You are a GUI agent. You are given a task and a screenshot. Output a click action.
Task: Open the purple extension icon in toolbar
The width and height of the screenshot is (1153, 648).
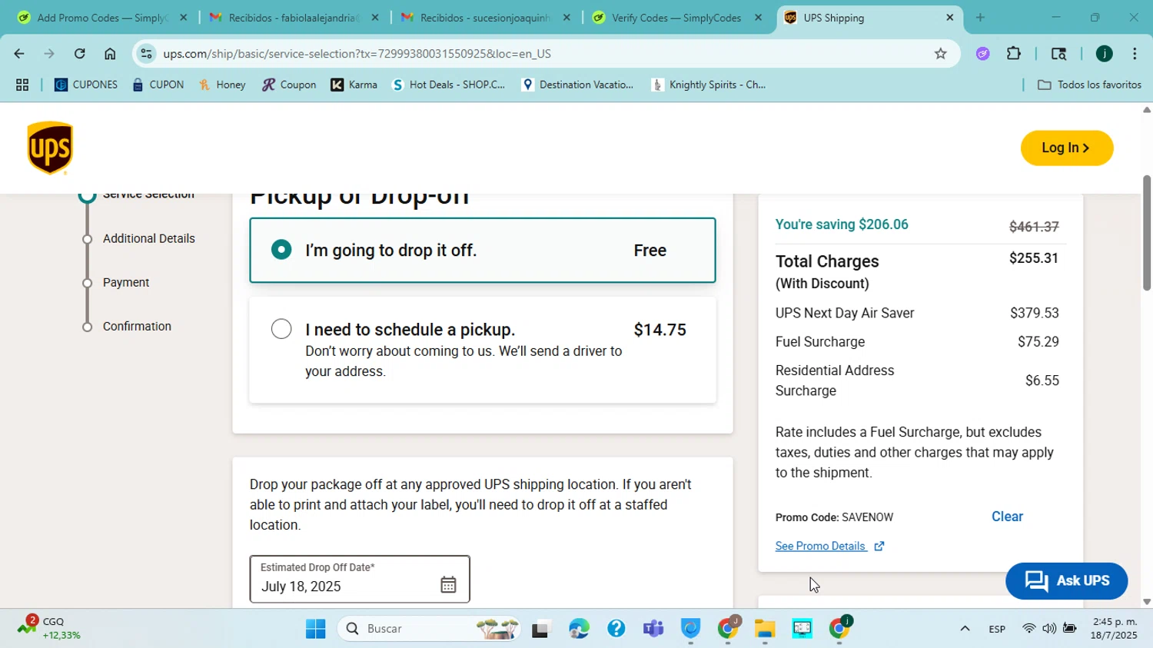tap(983, 54)
